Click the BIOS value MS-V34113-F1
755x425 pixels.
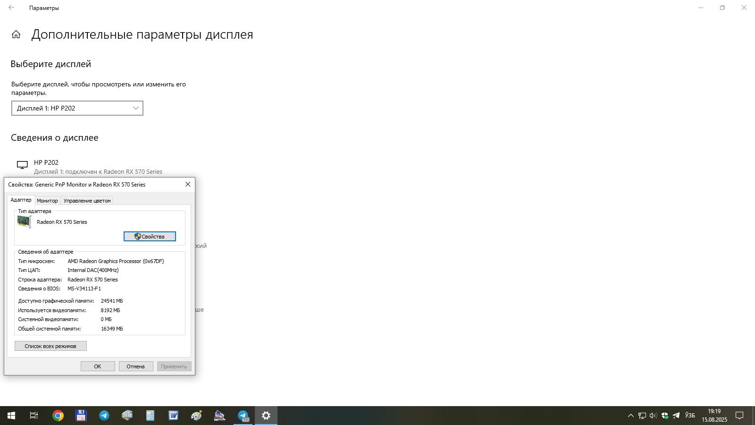(x=84, y=289)
